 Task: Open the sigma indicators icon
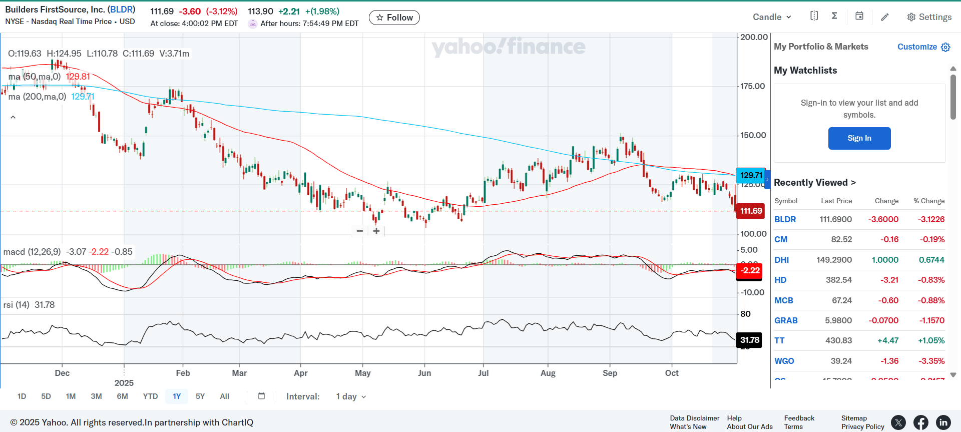[834, 16]
